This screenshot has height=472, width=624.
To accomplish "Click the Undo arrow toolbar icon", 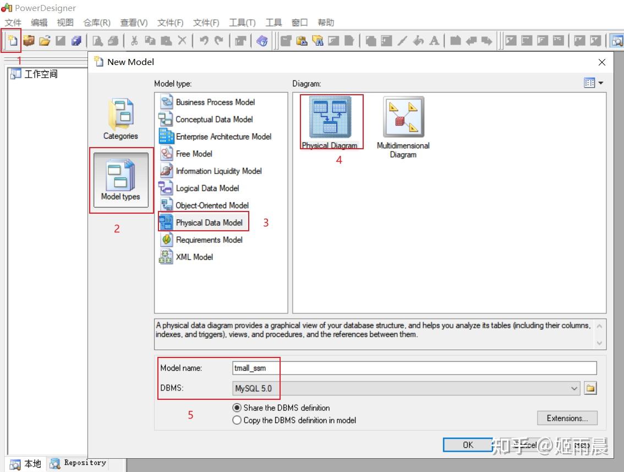I will point(204,41).
